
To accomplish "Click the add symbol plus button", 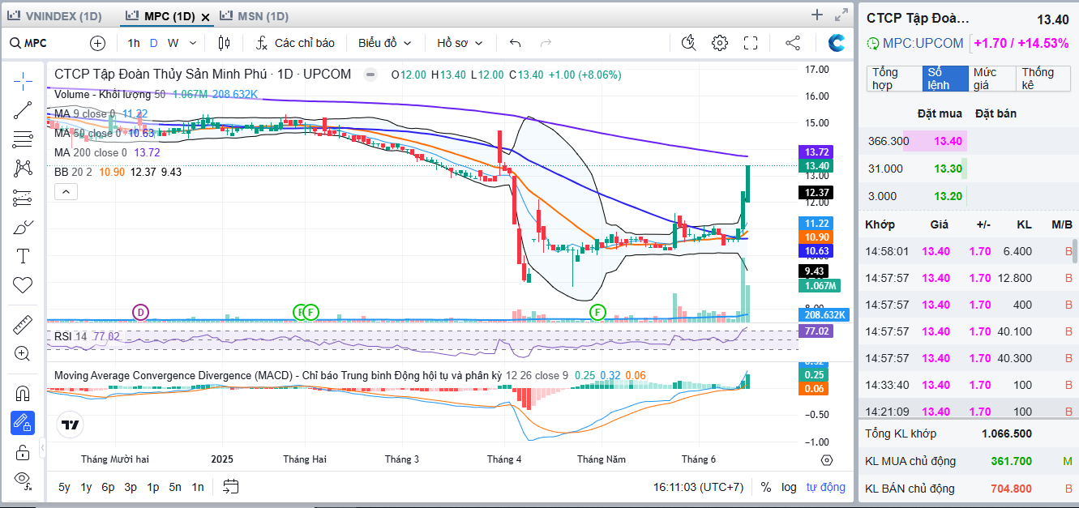I will (x=98, y=43).
